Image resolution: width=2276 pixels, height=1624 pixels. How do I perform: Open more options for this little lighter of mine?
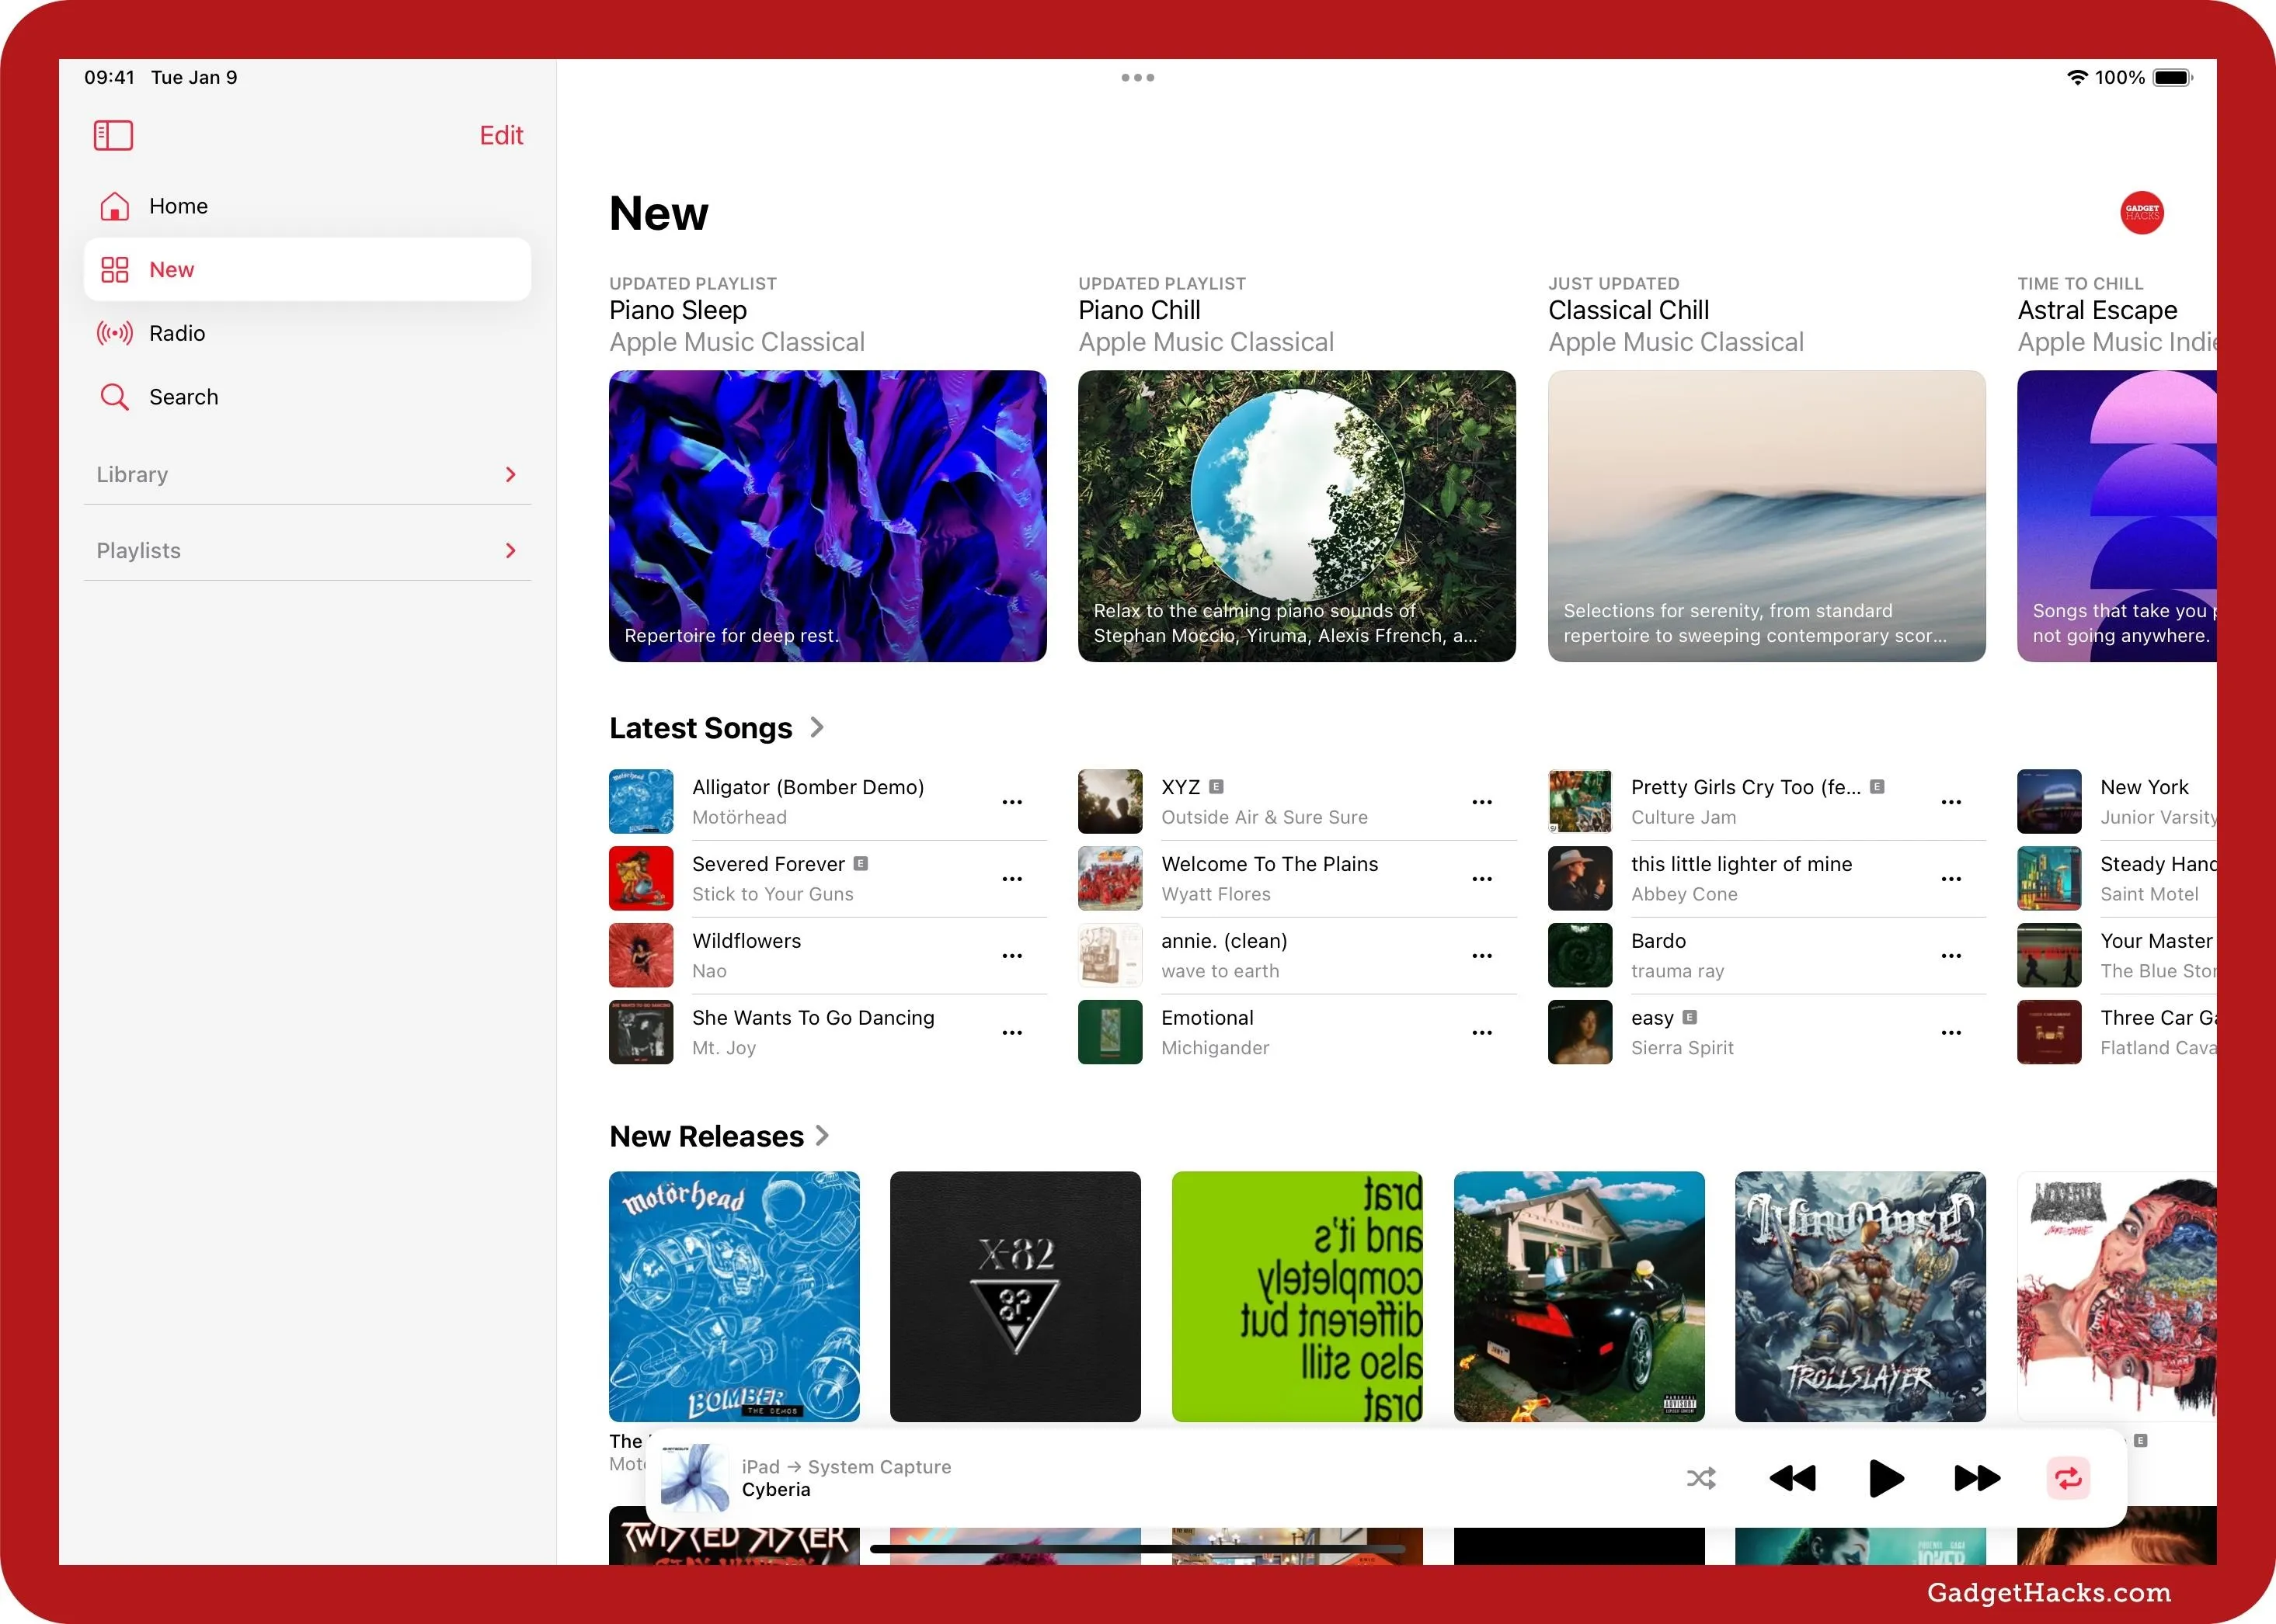coord(1951,879)
